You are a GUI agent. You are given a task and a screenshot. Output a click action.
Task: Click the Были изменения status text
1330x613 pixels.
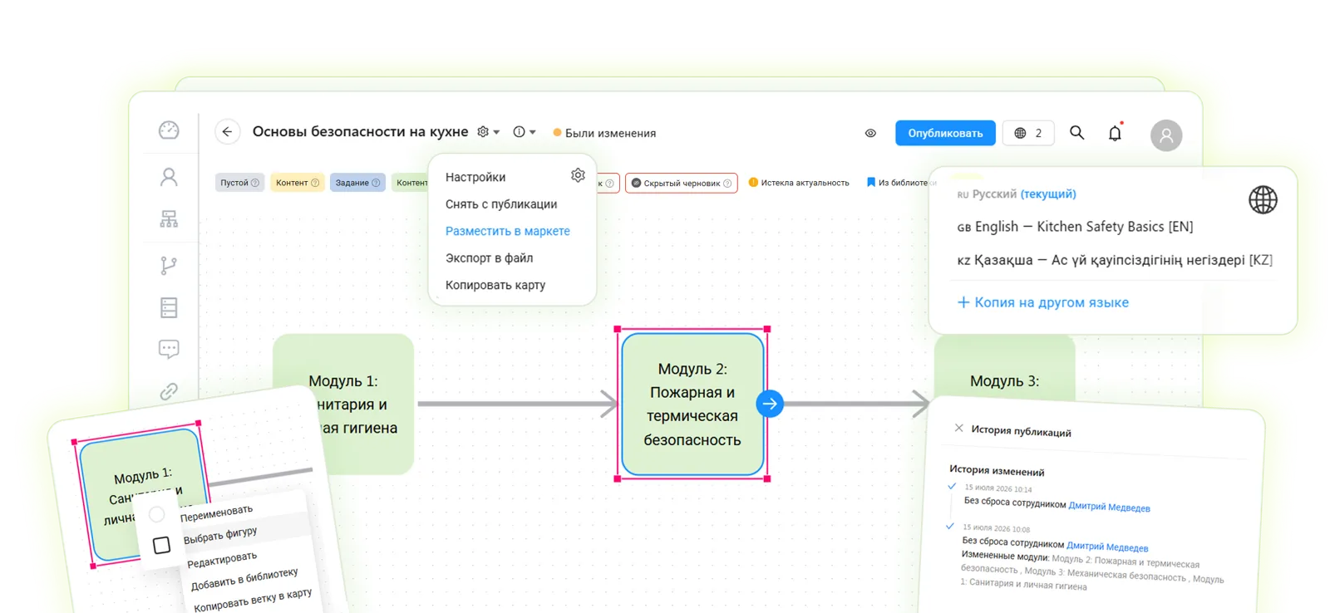tap(610, 133)
